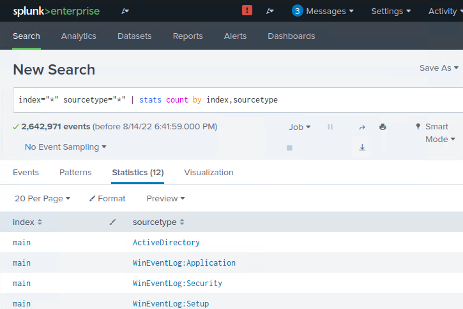Click the WinEventLog:Setup sourcetype value

tap(171, 303)
